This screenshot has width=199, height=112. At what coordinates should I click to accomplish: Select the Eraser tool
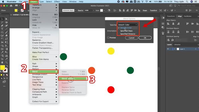[x=6, y=36]
